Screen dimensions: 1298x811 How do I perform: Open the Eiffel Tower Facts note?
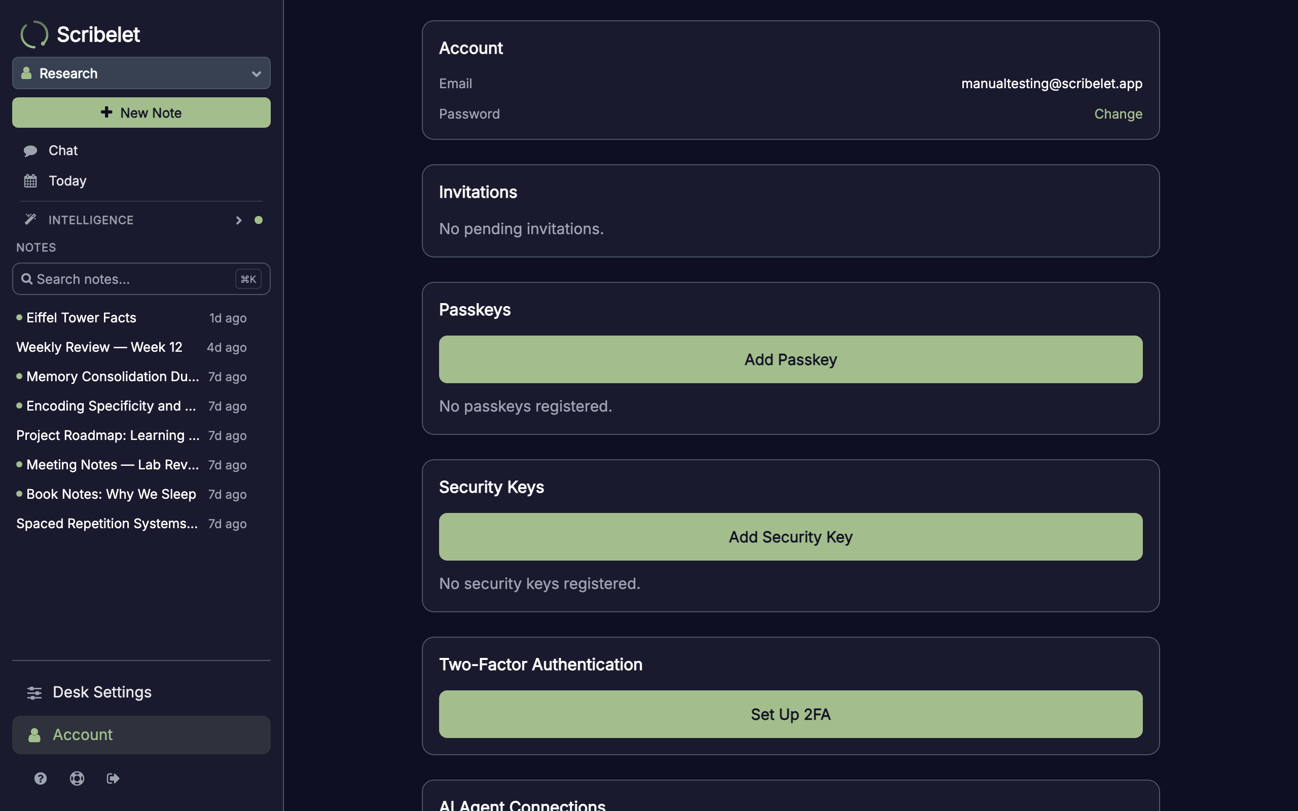click(x=131, y=318)
